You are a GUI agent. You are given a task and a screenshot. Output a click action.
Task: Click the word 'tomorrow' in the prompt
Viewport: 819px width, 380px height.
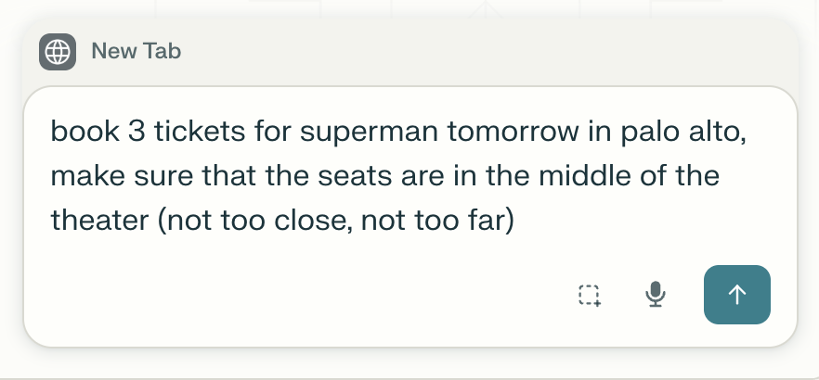[513, 131]
